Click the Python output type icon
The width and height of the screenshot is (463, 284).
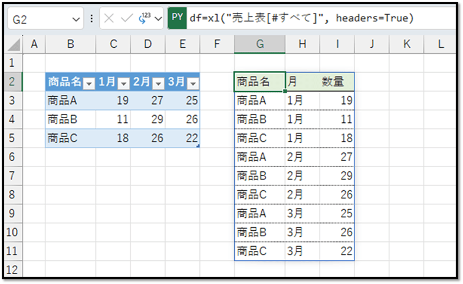pos(142,19)
